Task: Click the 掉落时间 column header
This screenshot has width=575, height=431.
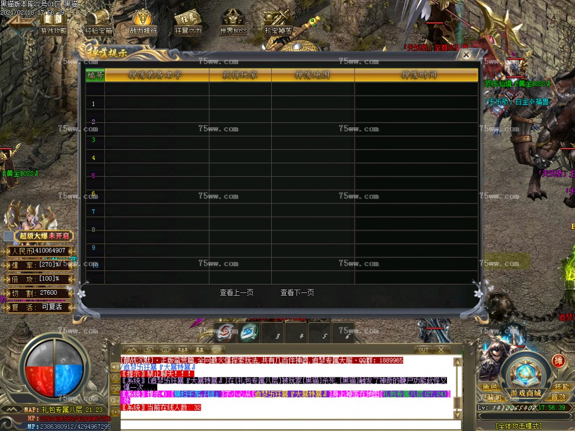Action: coord(416,75)
